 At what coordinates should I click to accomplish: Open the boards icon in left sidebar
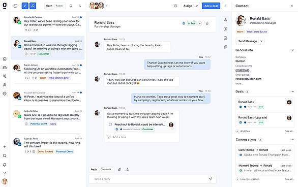click(5, 76)
